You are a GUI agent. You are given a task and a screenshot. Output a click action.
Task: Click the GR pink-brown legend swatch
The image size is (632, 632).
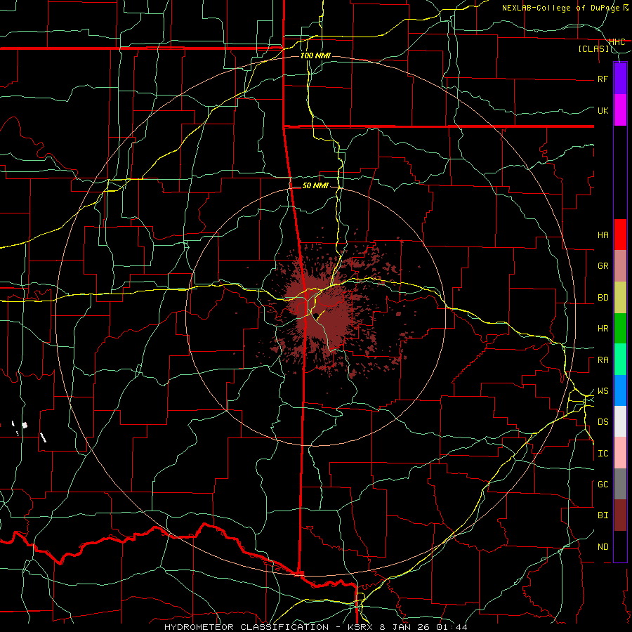click(620, 266)
